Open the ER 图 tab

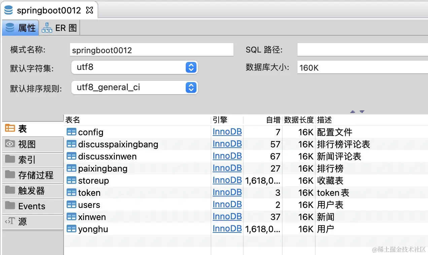click(x=60, y=28)
